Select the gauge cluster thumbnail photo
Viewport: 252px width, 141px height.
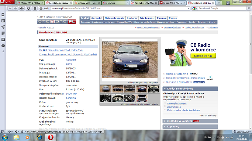pos(118,98)
